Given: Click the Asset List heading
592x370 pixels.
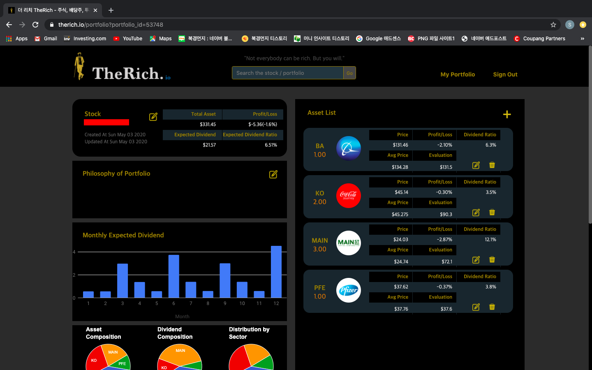Looking at the screenshot, I should click(321, 113).
